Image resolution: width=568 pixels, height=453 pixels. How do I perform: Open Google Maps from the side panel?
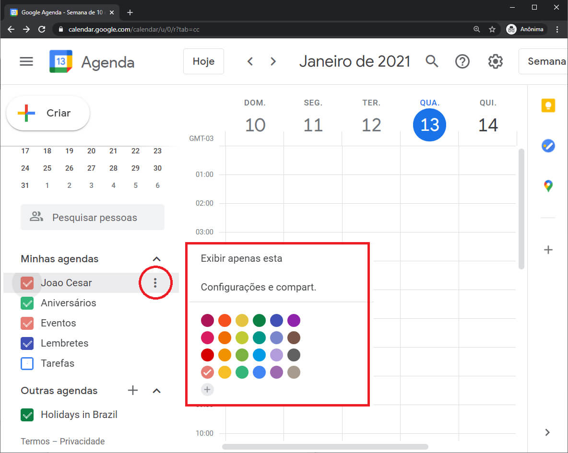pyautogui.click(x=548, y=186)
